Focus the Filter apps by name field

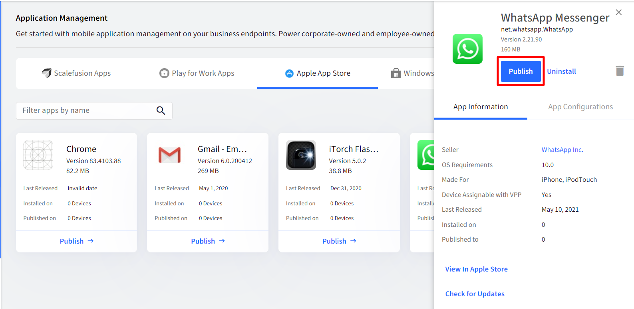[94, 110]
